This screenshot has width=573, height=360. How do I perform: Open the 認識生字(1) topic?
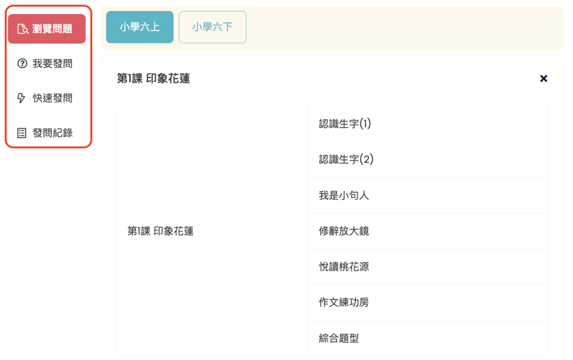[428, 124]
